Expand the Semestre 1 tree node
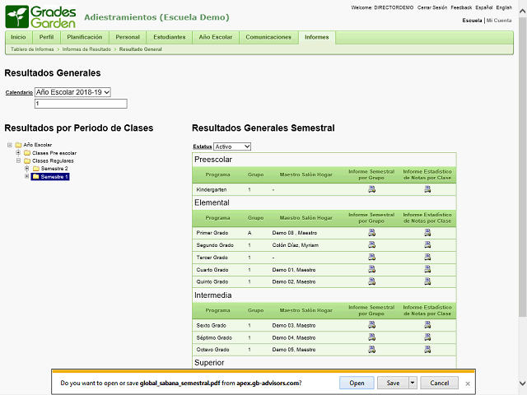 pos(27,176)
